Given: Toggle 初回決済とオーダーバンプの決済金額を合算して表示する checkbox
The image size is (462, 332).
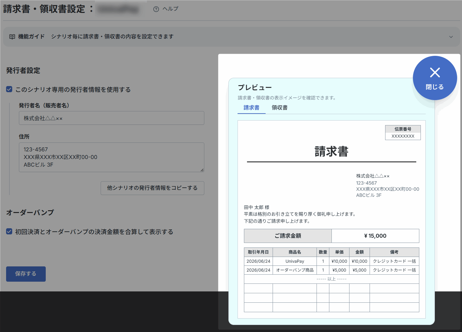Looking at the screenshot, I should pyautogui.click(x=9, y=232).
